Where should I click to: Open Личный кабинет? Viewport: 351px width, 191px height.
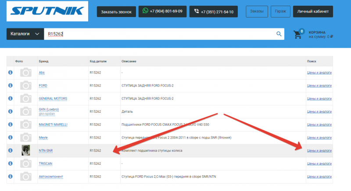tap(313, 11)
